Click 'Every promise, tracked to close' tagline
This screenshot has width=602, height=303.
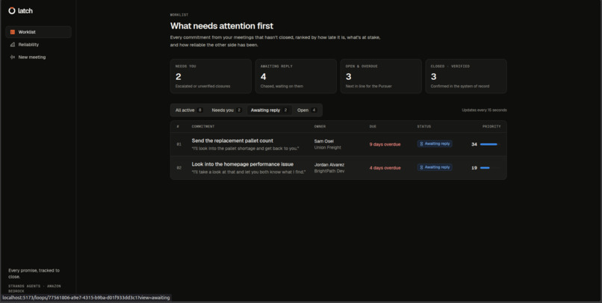click(x=34, y=273)
